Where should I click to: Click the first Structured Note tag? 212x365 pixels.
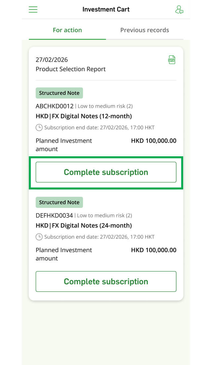pyautogui.click(x=59, y=93)
